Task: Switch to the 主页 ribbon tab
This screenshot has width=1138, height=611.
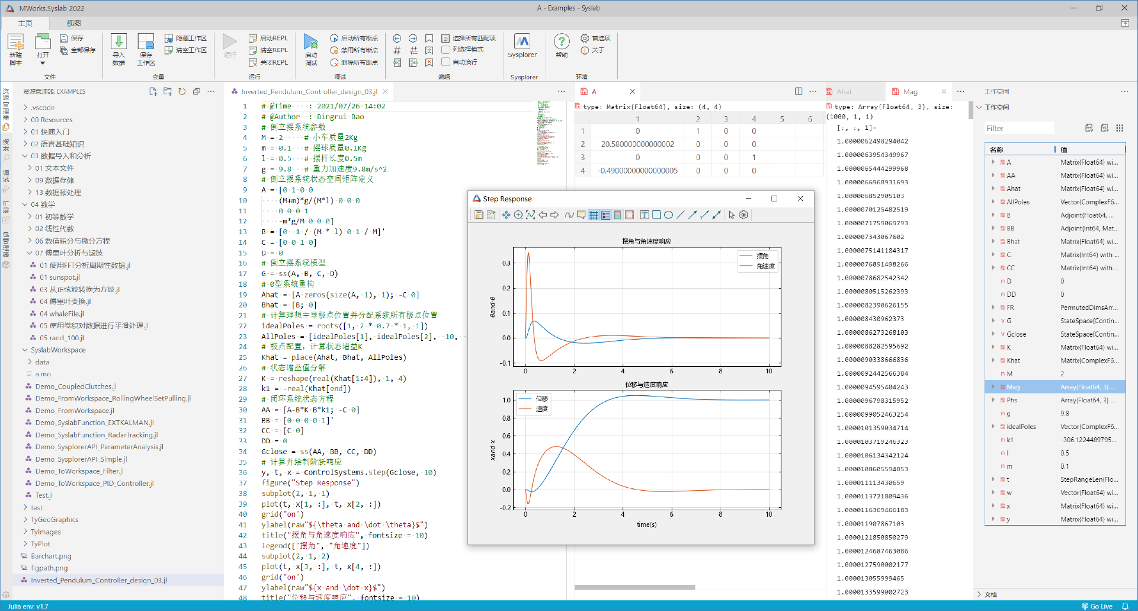Action: (25, 23)
